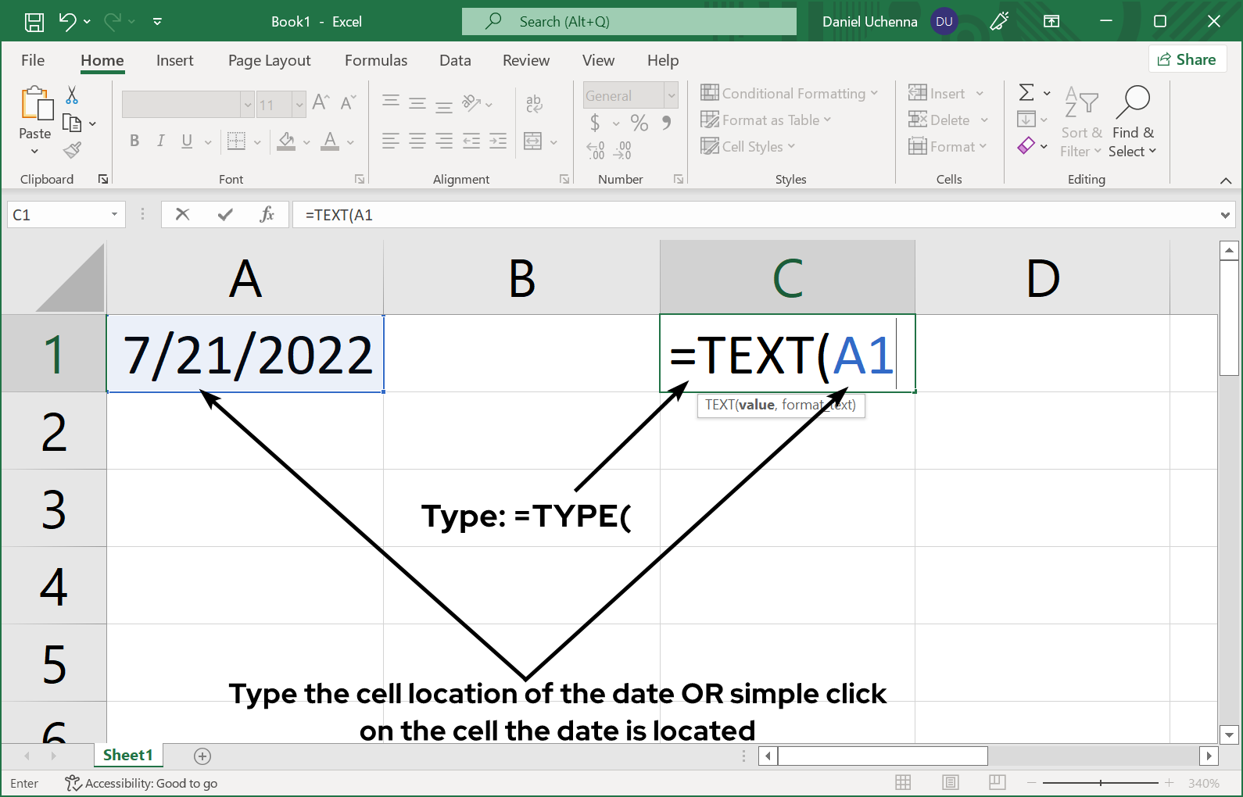The image size is (1243, 797).
Task: Toggle Bold formatting button
Action: tap(134, 141)
